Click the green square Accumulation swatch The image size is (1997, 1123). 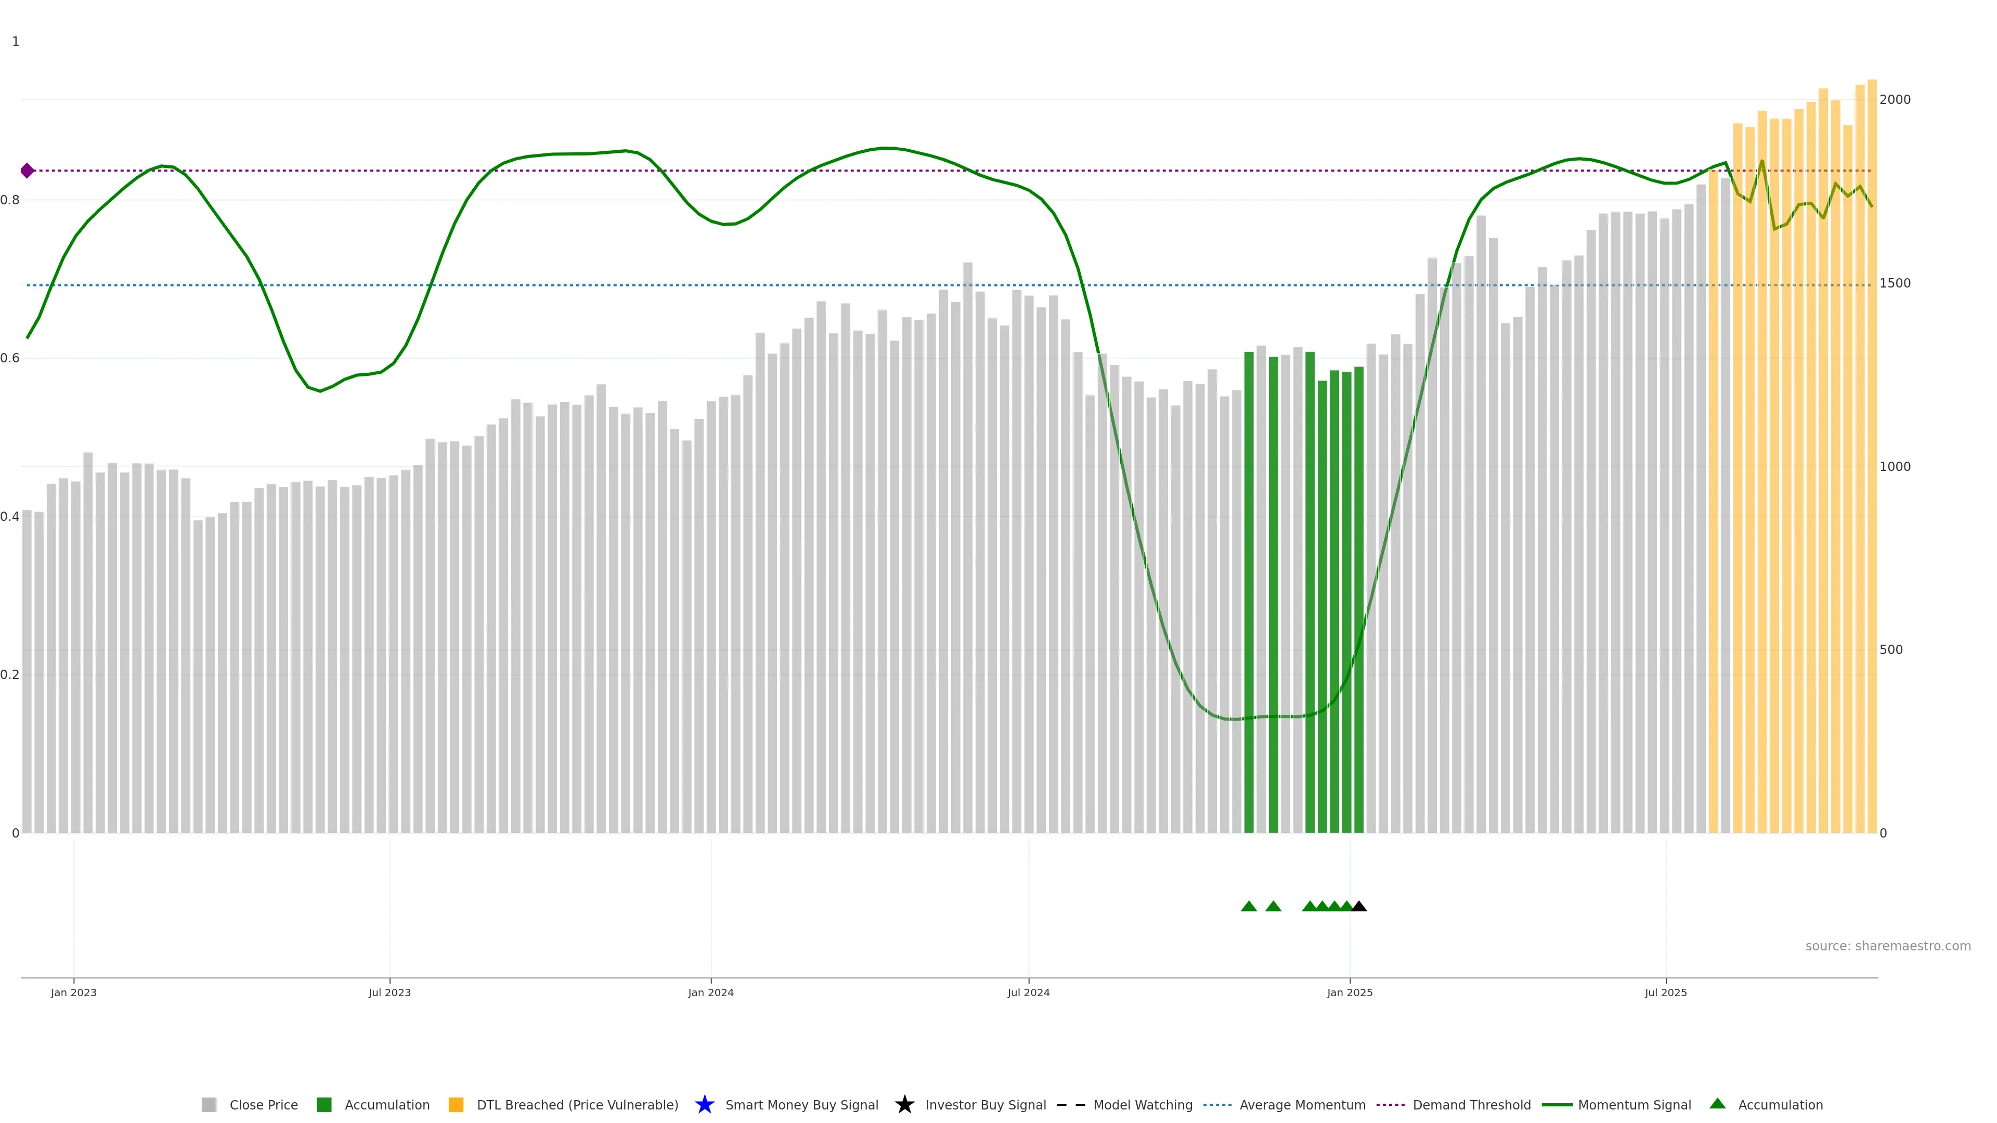coord(324,1104)
